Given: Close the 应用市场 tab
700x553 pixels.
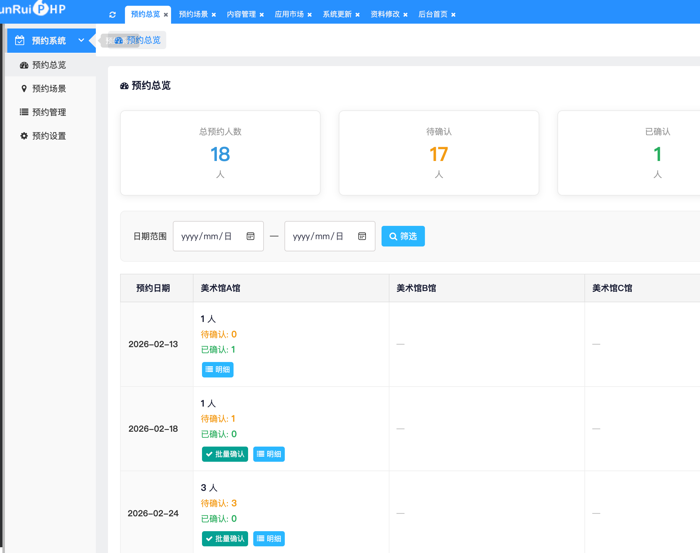Looking at the screenshot, I should [310, 15].
